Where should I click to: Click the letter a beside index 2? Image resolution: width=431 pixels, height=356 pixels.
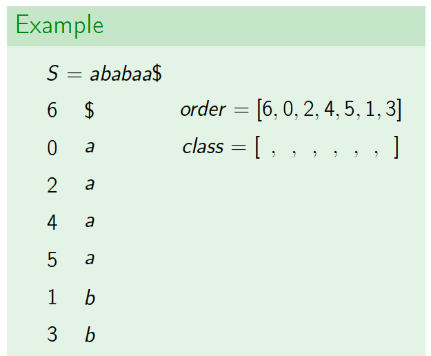[90, 184]
